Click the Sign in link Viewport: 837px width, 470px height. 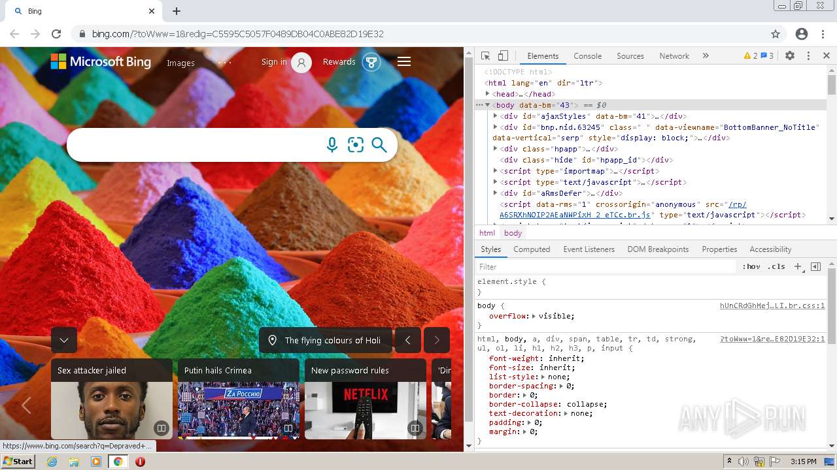click(x=274, y=62)
